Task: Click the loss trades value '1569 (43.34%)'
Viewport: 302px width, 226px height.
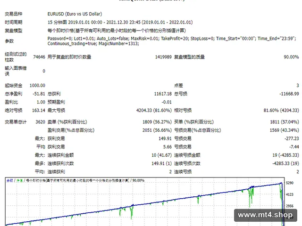Action: 284,130
